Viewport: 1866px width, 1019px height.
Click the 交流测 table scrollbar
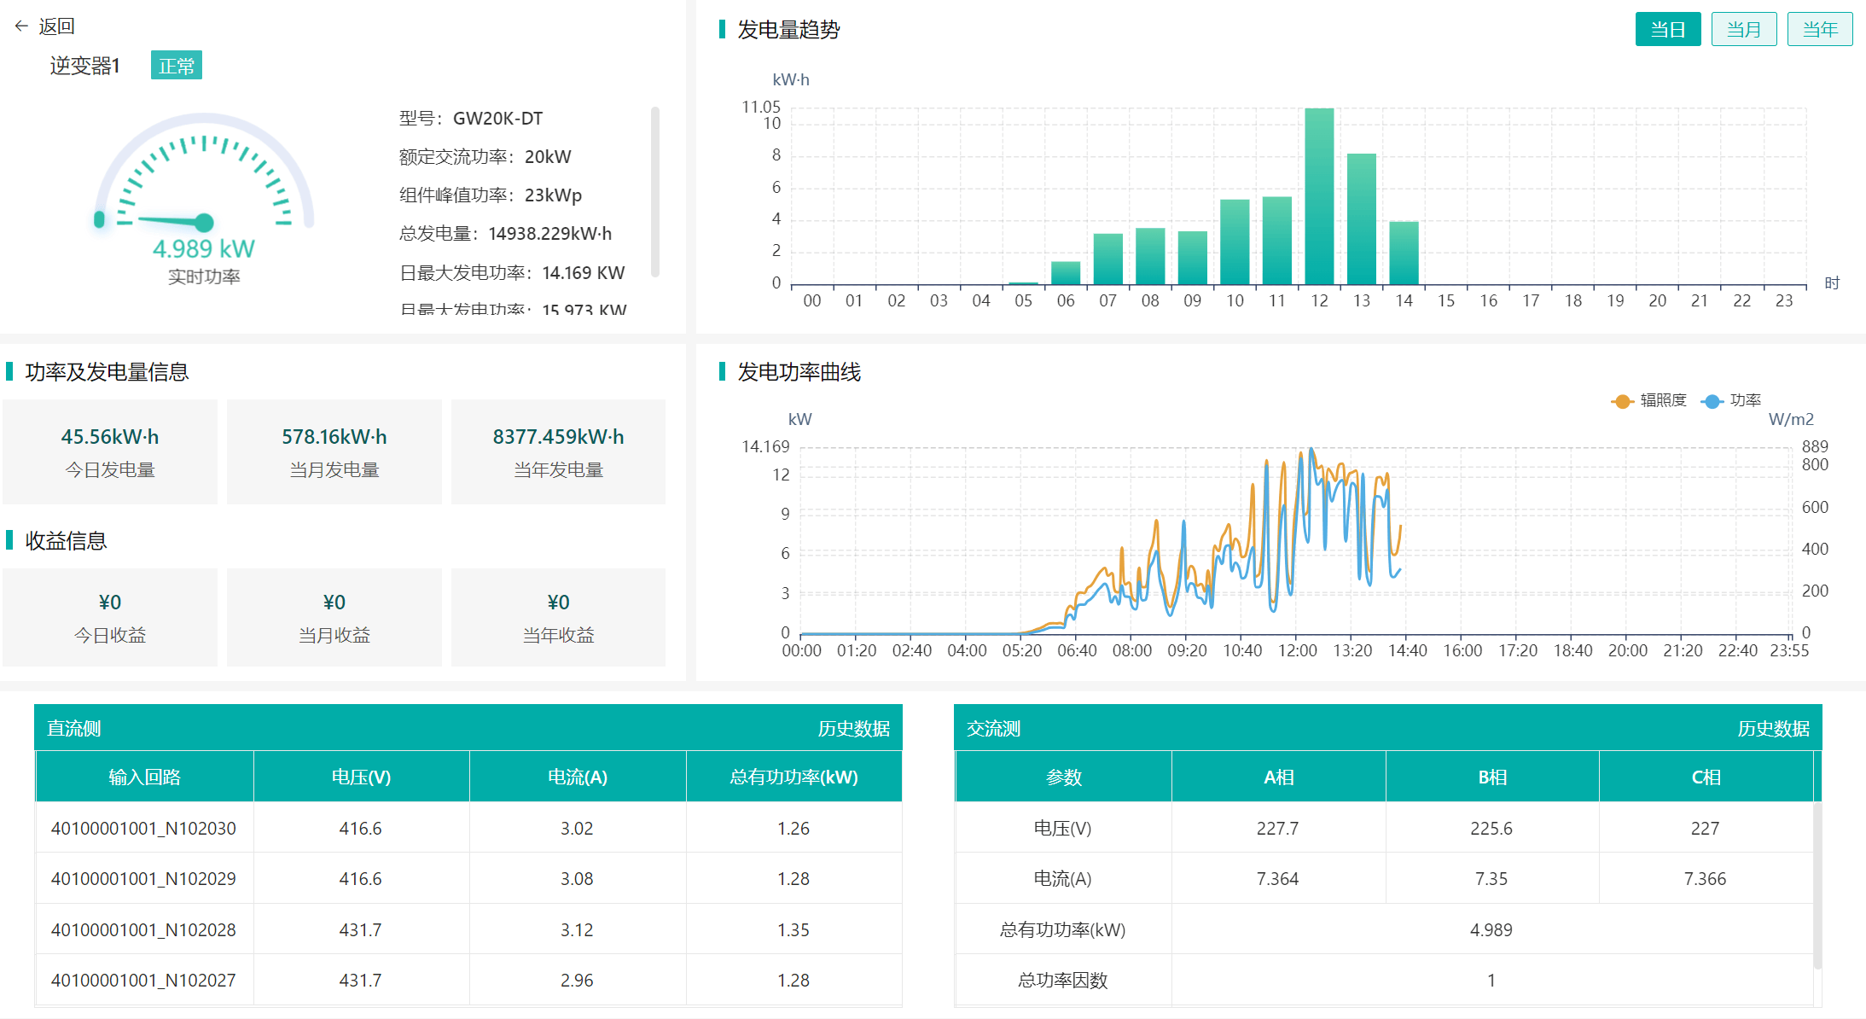tap(1817, 884)
